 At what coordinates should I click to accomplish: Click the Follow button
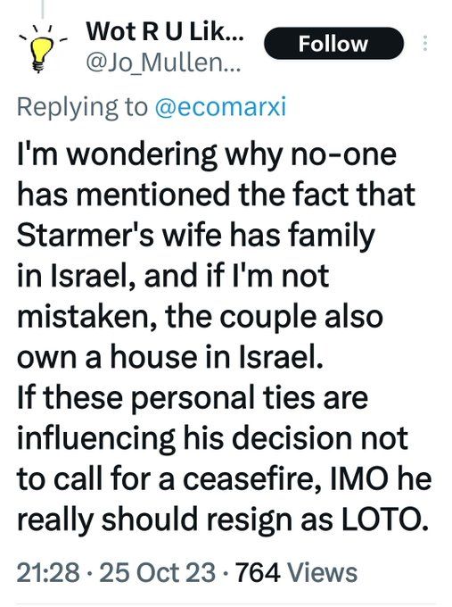coord(333,44)
